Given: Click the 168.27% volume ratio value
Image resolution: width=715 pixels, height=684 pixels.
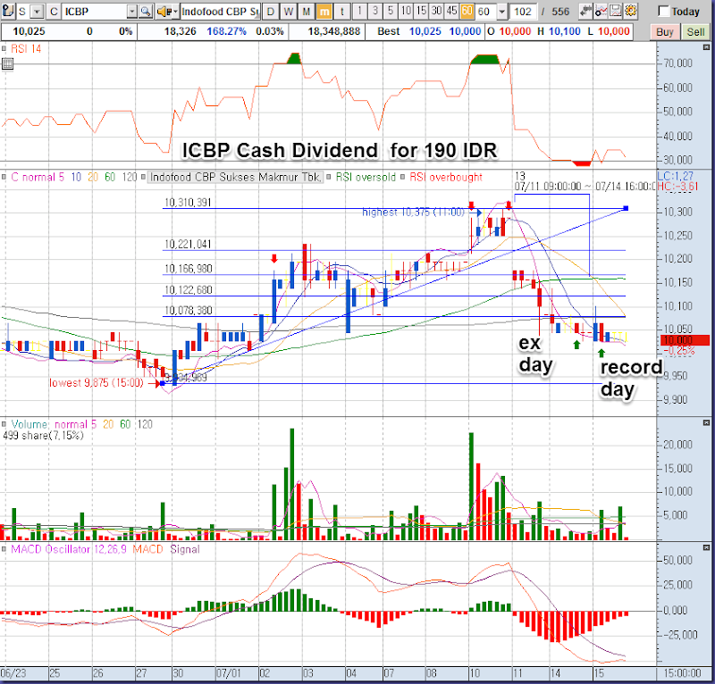Looking at the screenshot, I should tap(227, 31).
